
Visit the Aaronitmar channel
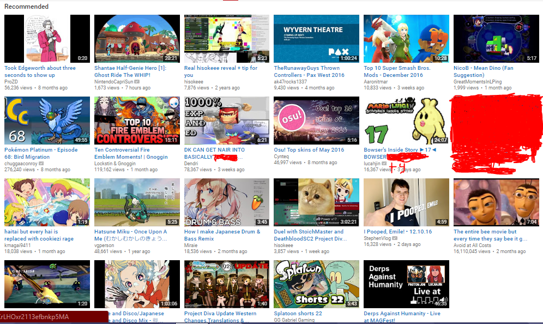[376, 82]
